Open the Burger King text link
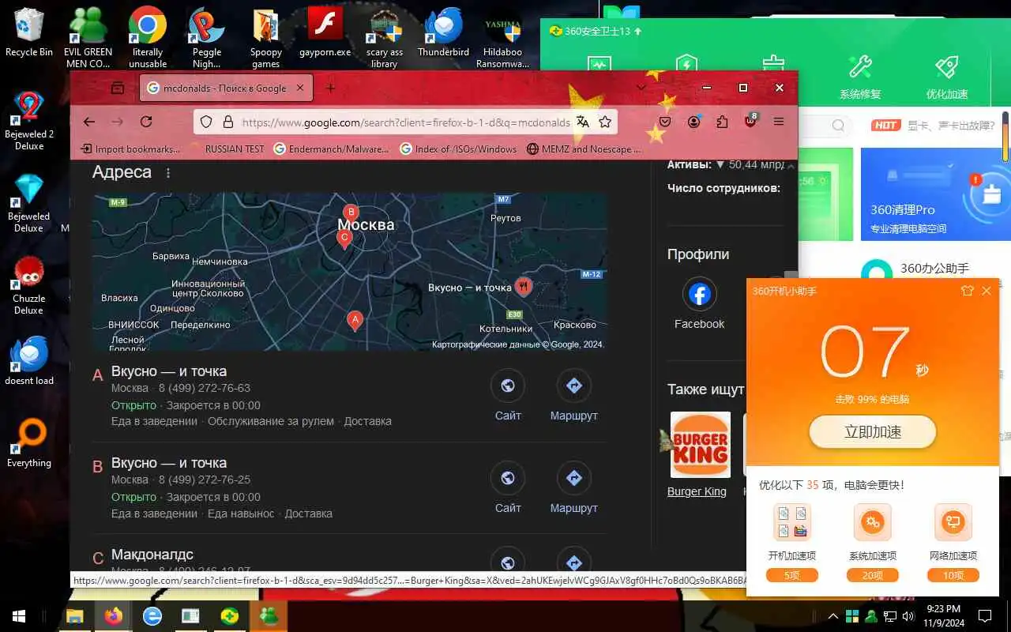 tap(697, 491)
